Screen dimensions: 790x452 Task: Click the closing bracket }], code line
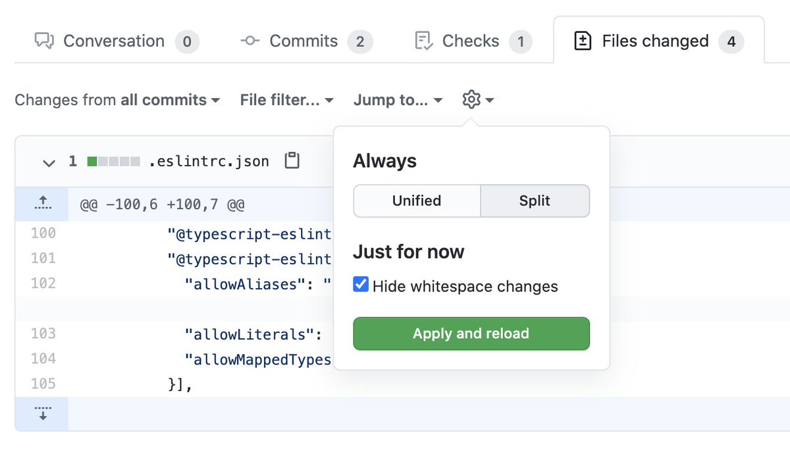tap(180, 384)
